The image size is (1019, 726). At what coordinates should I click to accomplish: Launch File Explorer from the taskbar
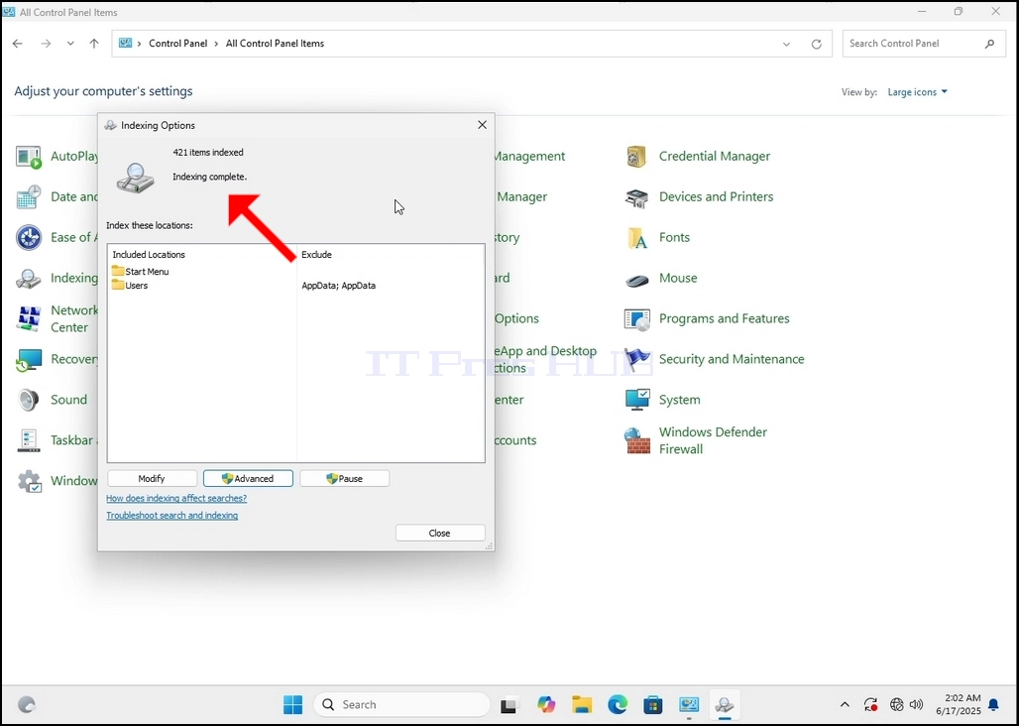582,704
